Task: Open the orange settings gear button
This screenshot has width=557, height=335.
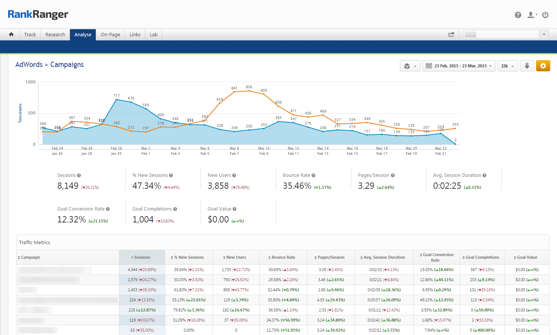Action: point(543,66)
